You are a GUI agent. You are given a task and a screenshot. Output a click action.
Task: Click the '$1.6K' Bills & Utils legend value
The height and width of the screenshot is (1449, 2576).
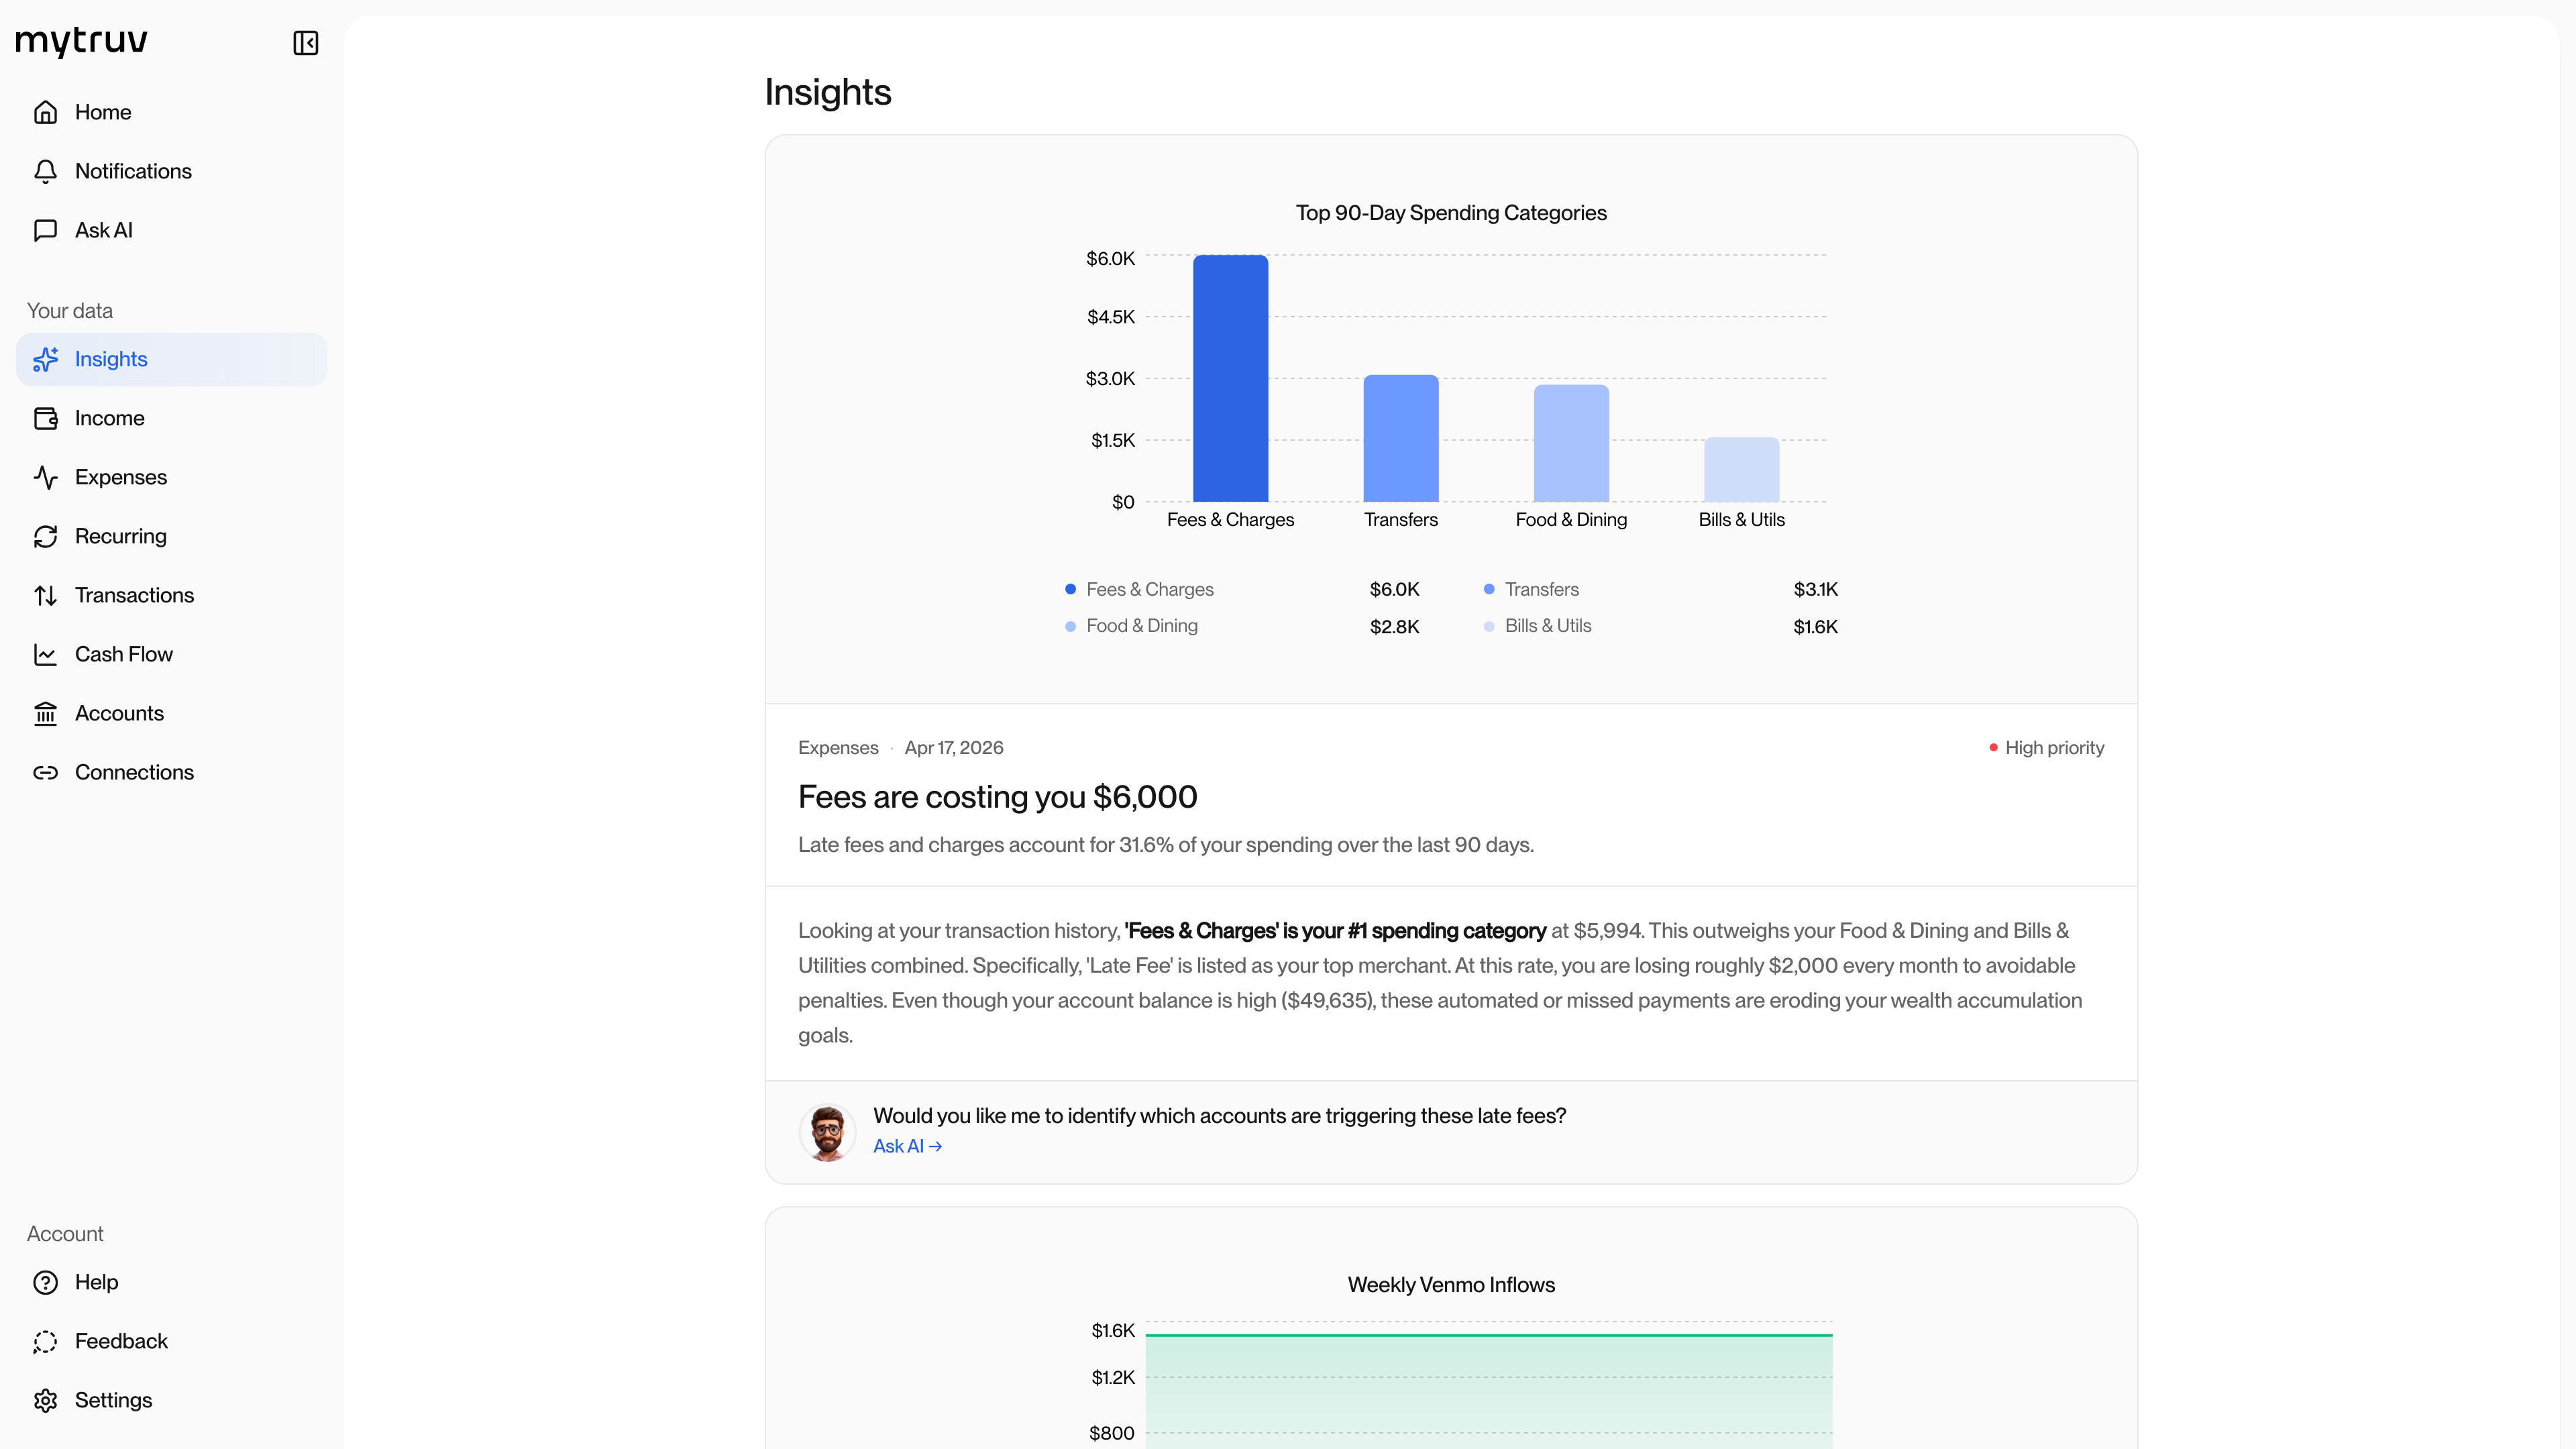pyautogui.click(x=1815, y=626)
